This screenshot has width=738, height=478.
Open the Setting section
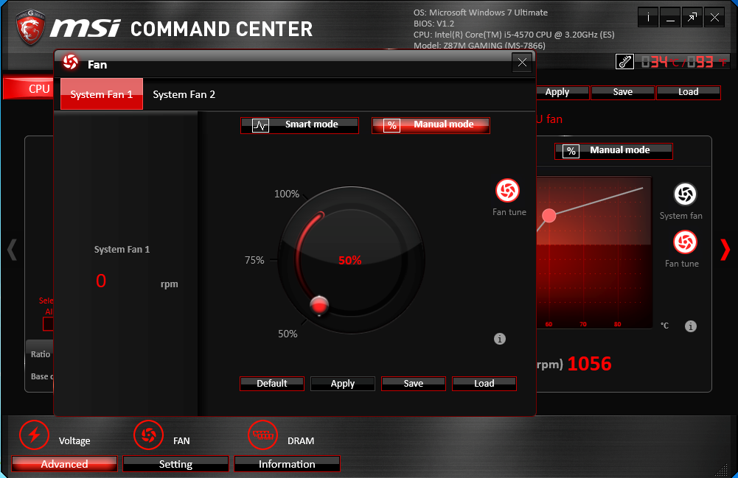point(175,464)
